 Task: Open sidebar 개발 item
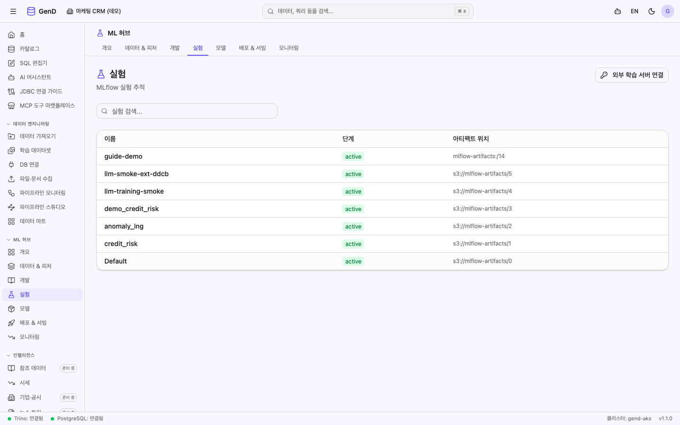(42, 280)
